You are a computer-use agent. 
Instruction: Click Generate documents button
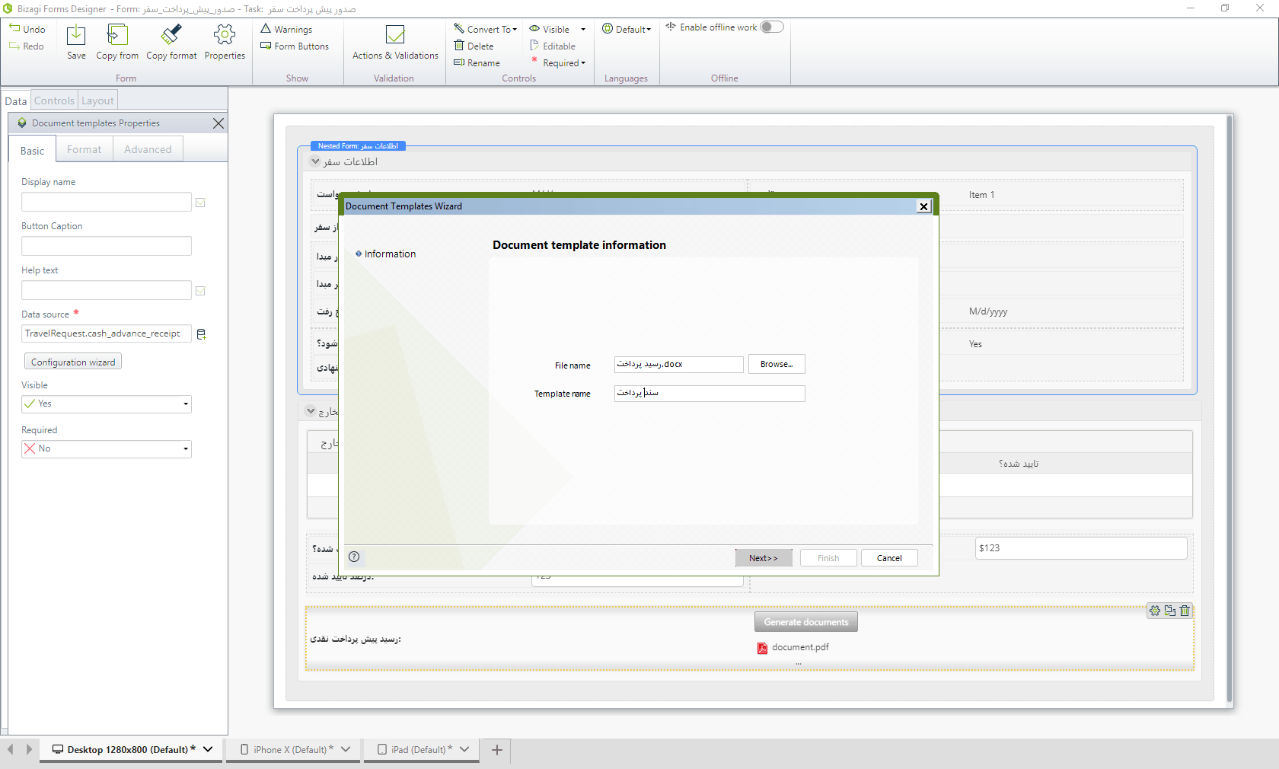(x=806, y=622)
